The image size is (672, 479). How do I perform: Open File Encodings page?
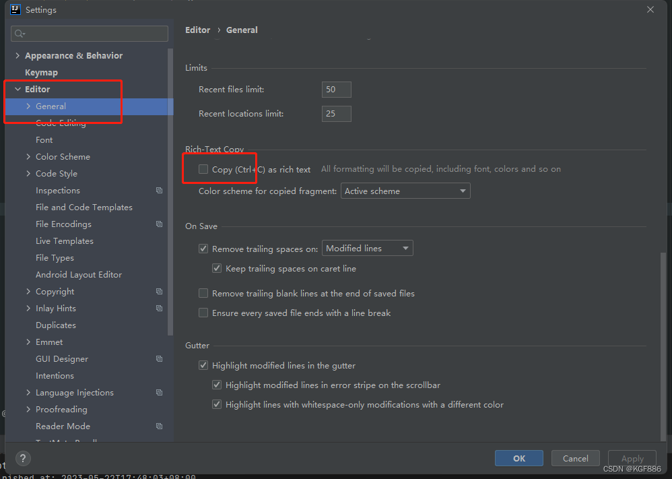click(x=63, y=224)
